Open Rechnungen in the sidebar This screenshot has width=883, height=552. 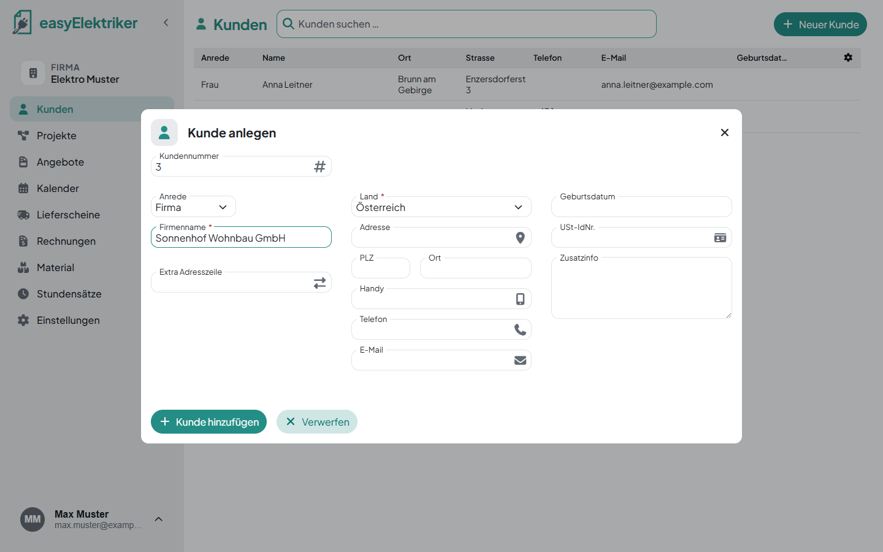[x=92, y=241]
